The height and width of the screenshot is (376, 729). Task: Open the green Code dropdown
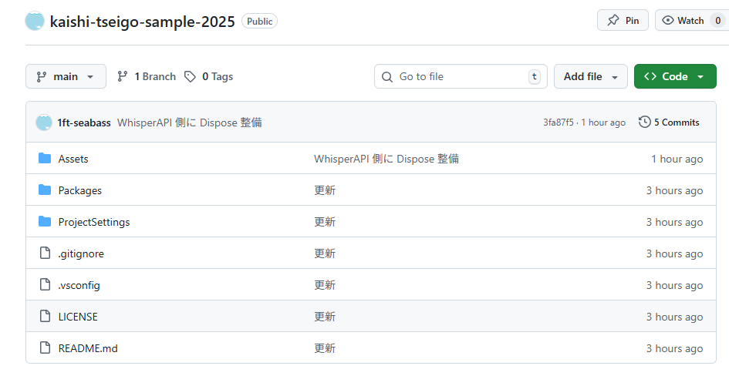pyautogui.click(x=674, y=76)
